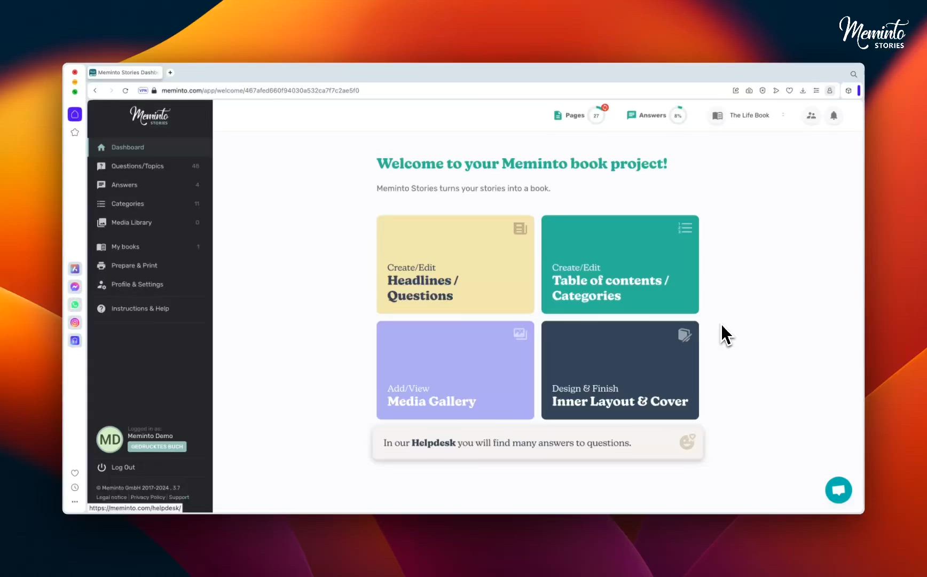Open the Privacy Policy link

coord(148,497)
